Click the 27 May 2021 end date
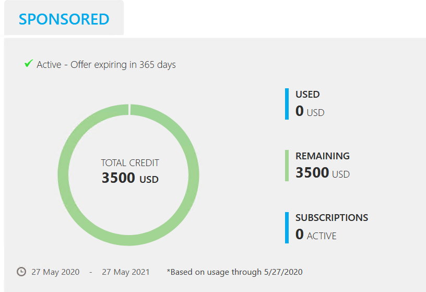426x292 pixels. 125,272
